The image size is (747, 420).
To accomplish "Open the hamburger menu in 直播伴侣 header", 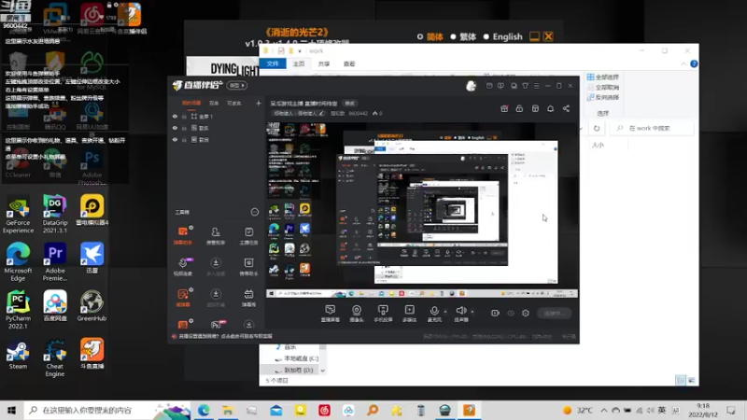I will (x=536, y=86).
